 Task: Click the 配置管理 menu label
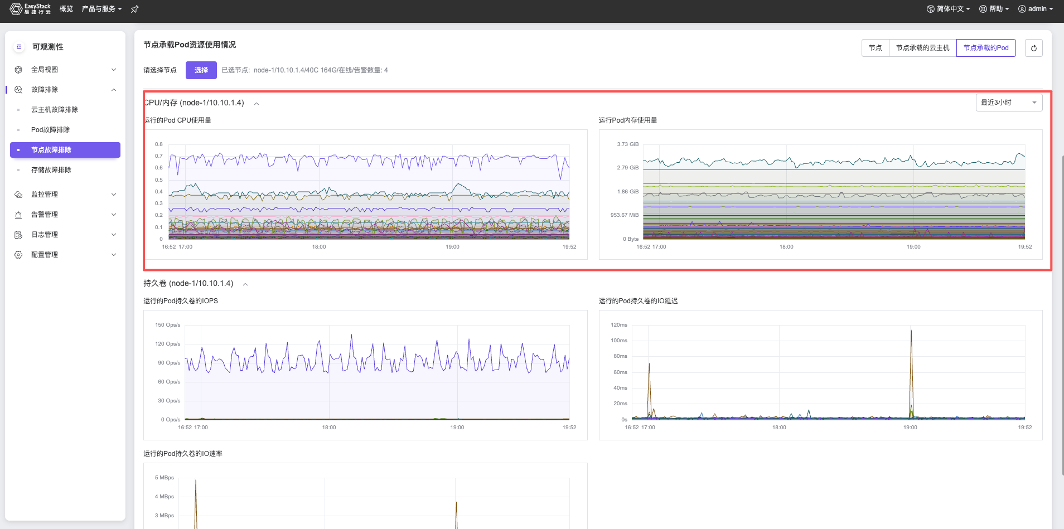[45, 255]
